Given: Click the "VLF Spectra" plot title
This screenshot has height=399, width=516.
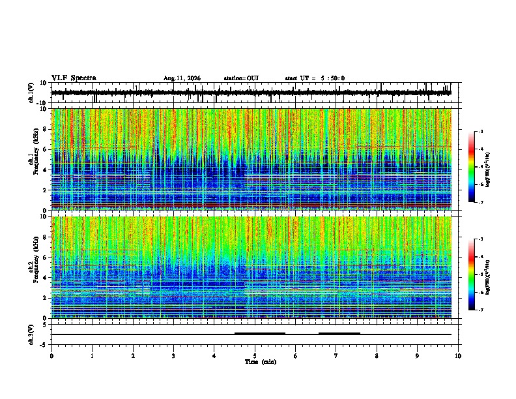Looking at the screenshot, I should [x=74, y=78].
